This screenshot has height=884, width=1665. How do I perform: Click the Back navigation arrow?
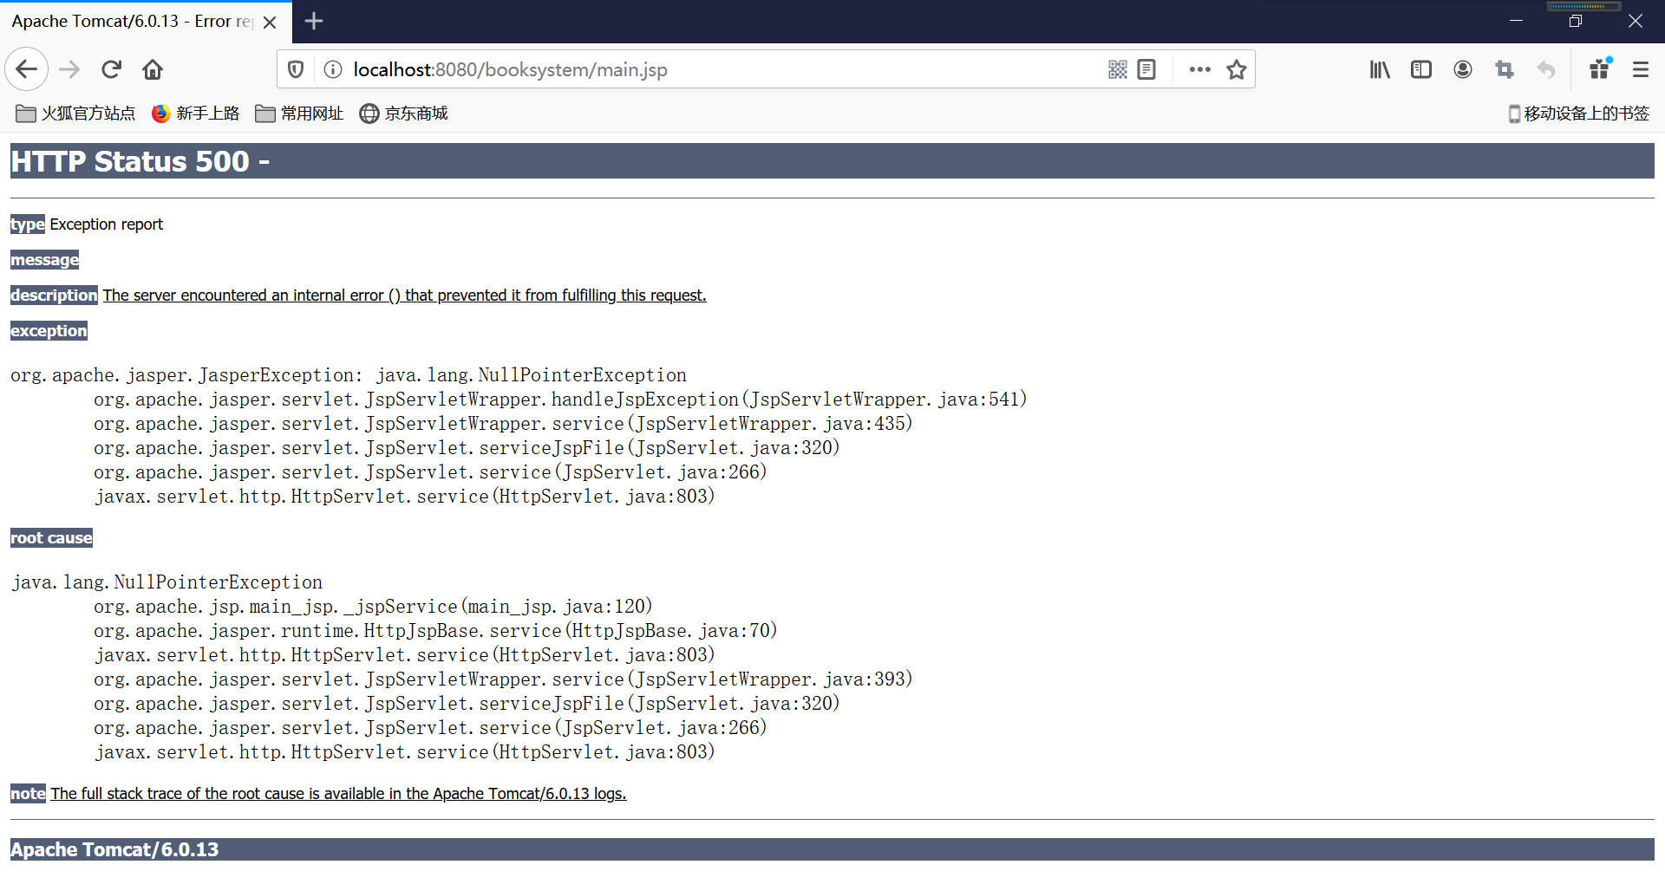(x=26, y=69)
